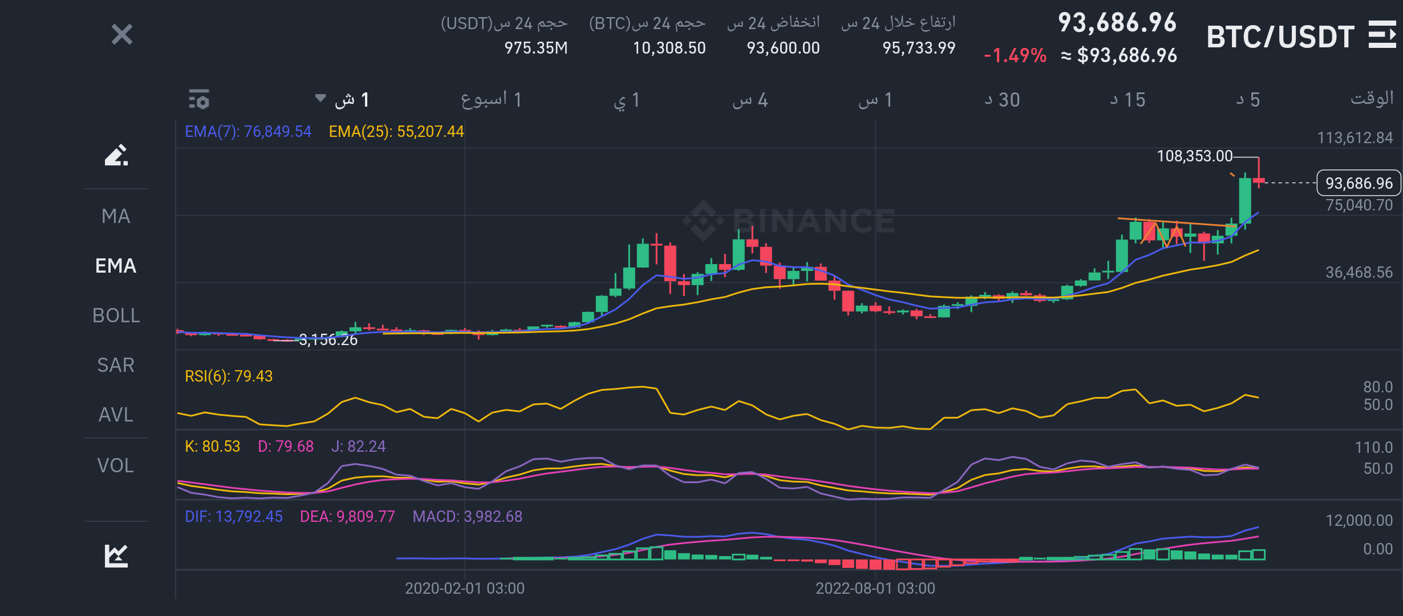Click the current price label 93,686.96
Screen dimensions: 1403x616
tap(1359, 183)
